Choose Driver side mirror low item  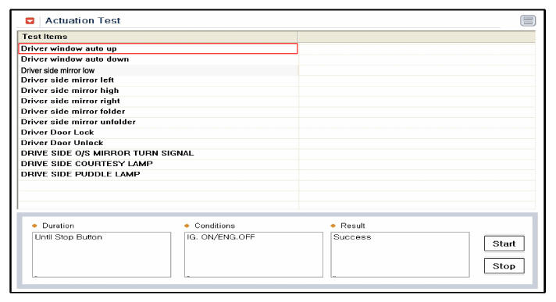[x=158, y=70]
